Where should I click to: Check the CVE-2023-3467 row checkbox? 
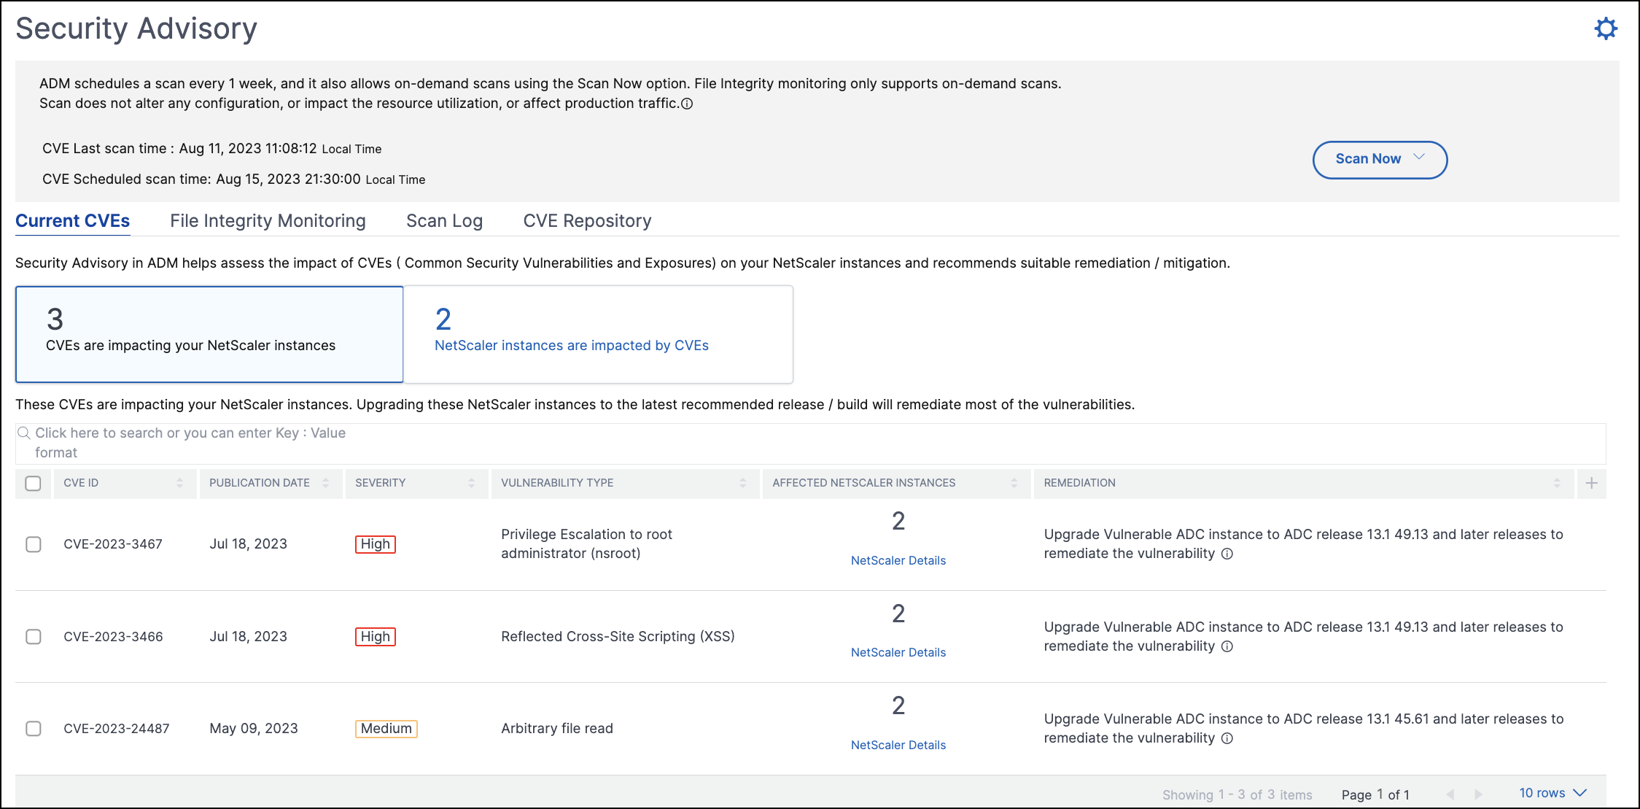(33, 544)
